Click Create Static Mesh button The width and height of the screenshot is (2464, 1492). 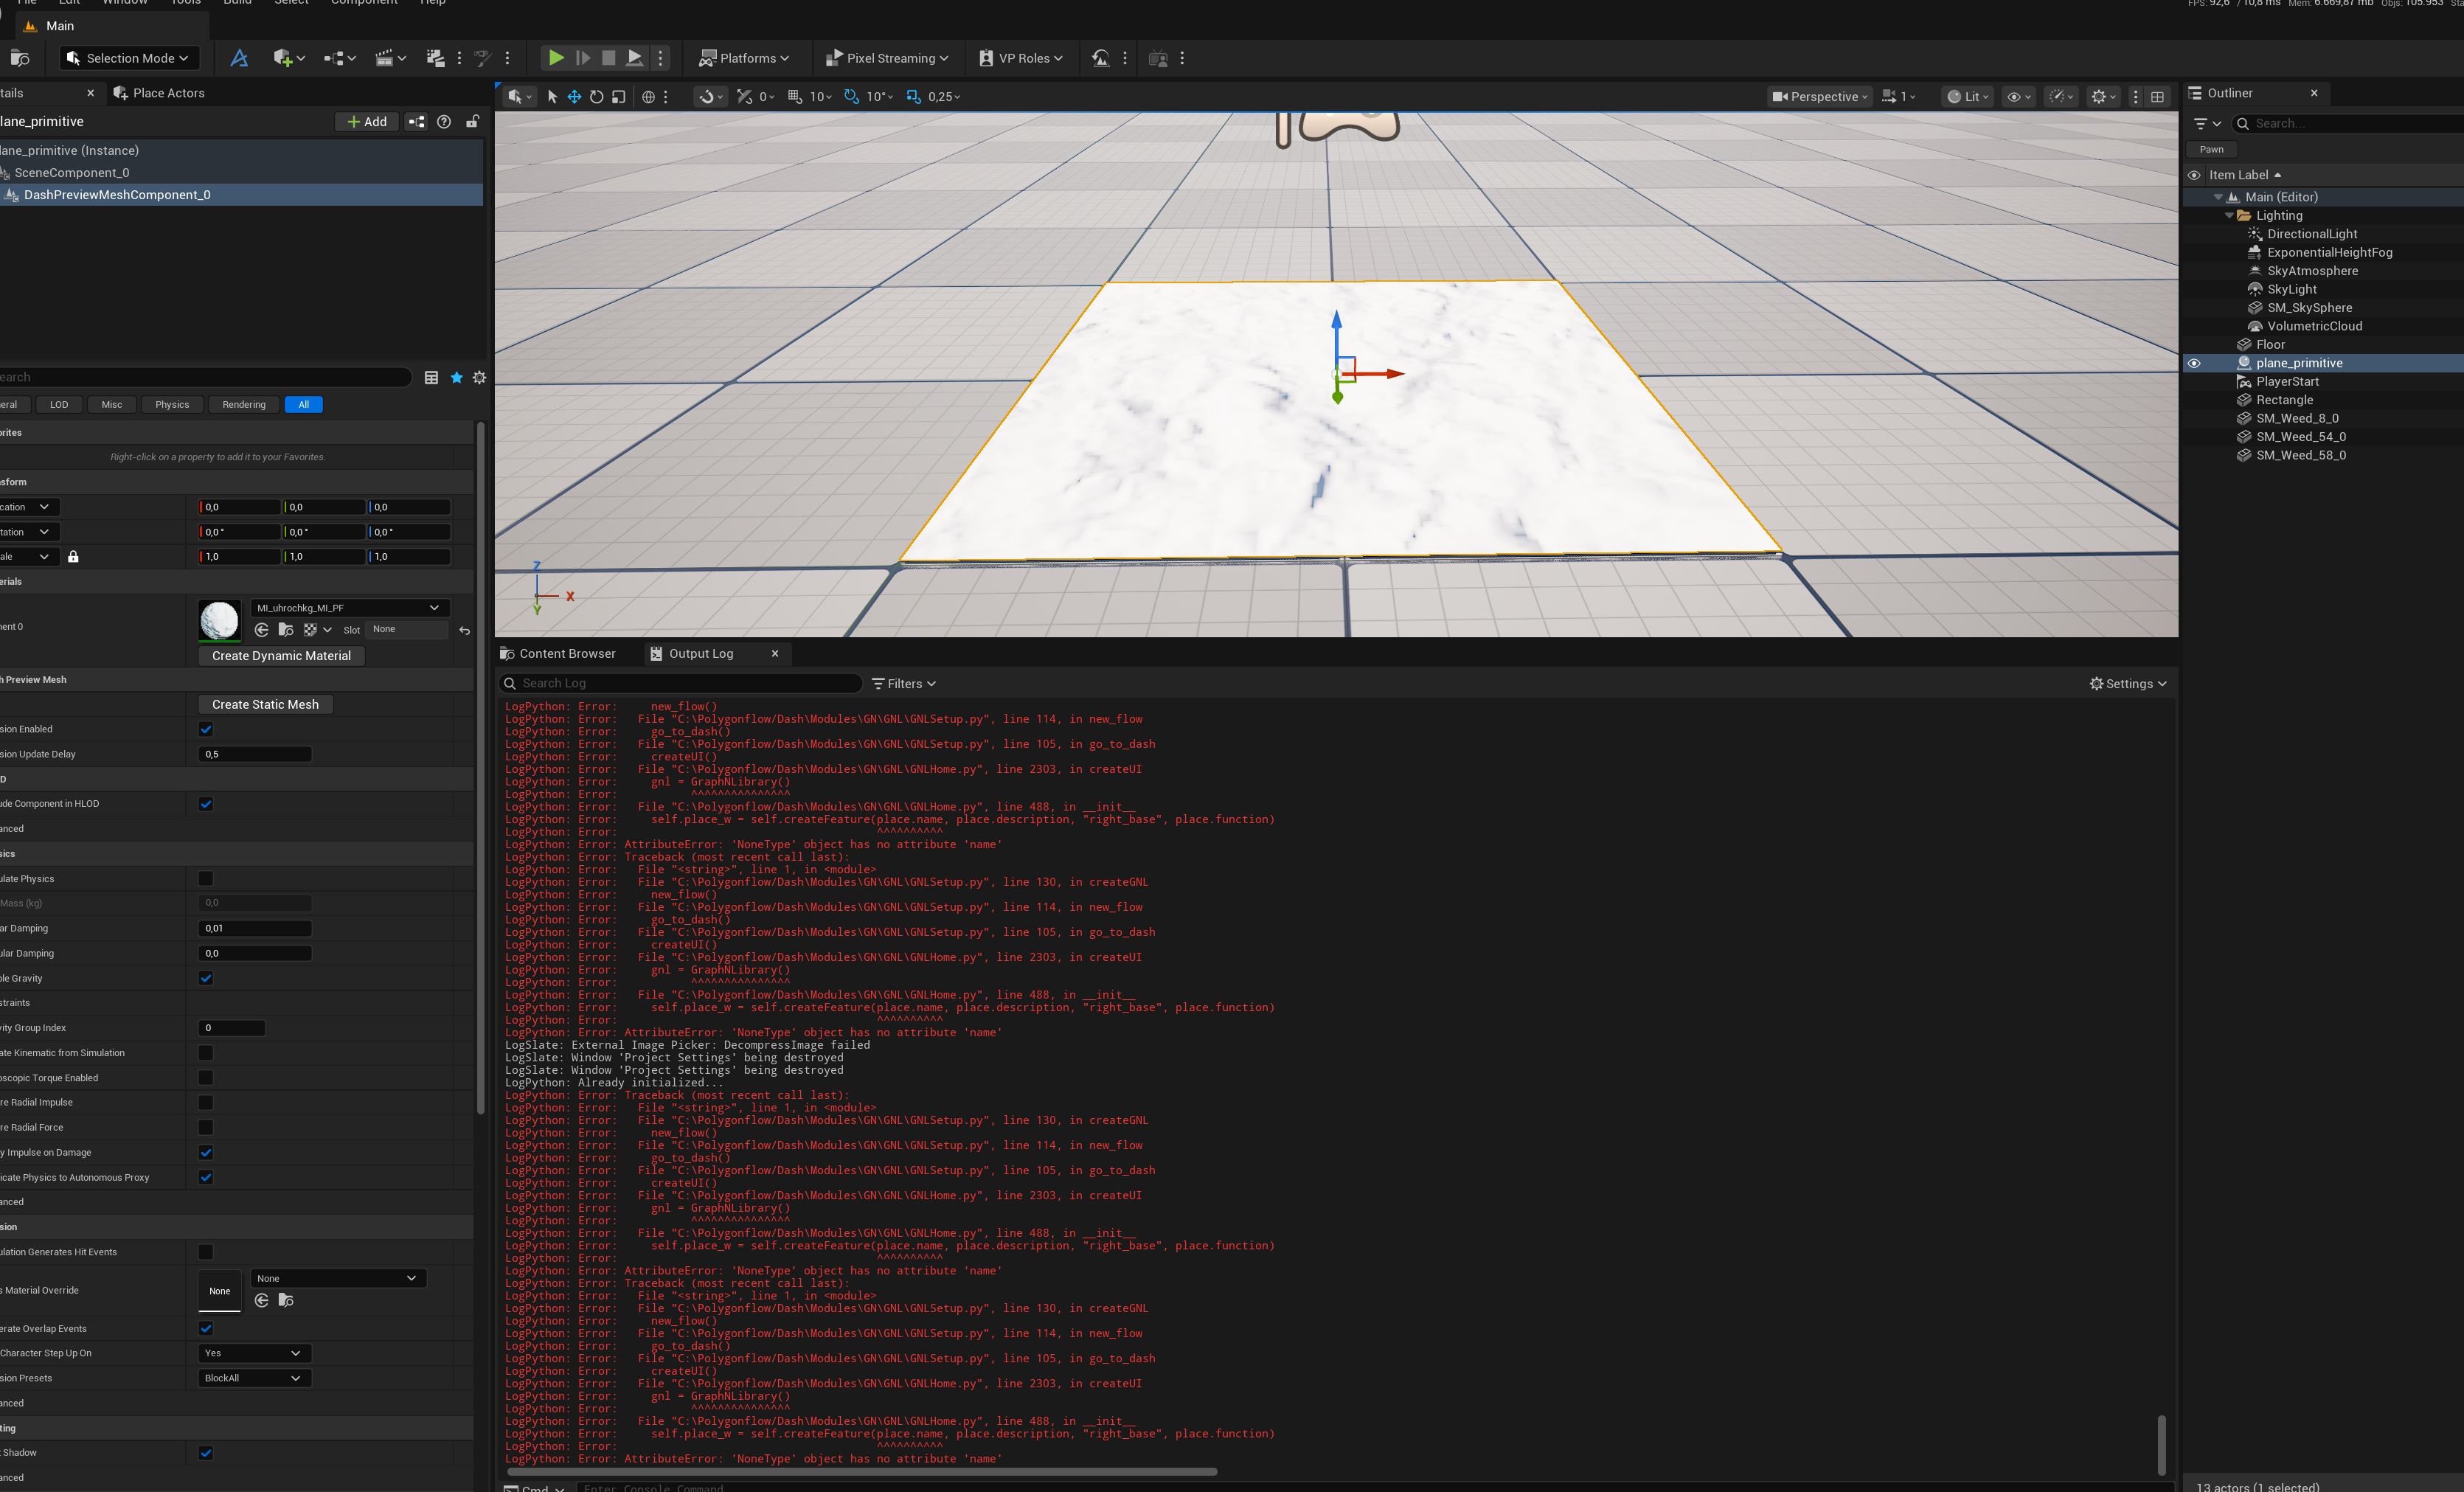(x=265, y=705)
